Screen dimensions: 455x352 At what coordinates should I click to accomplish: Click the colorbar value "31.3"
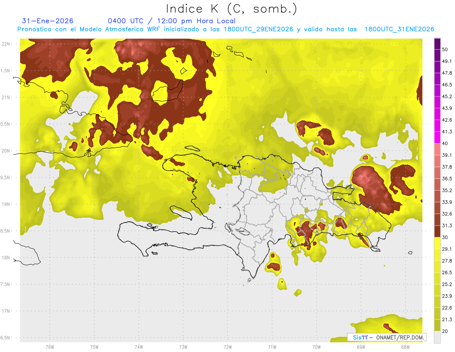pos(447,226)
